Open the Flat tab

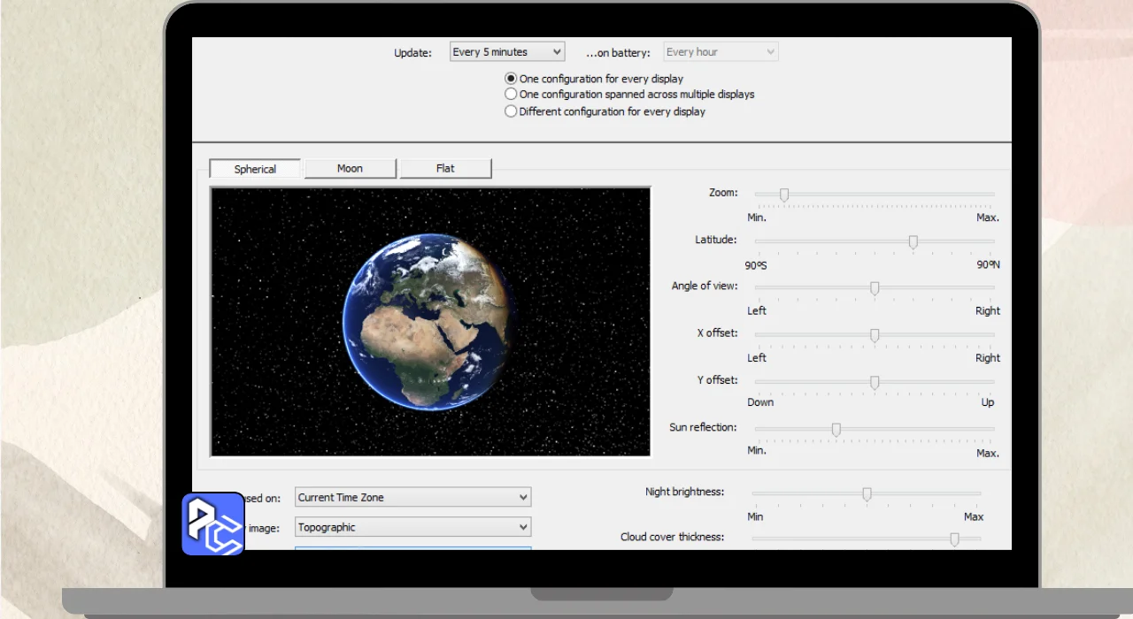(445, 169)
